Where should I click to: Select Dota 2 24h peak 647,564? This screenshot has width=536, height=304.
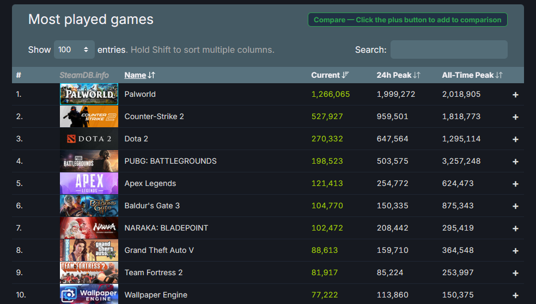(392, 139)
